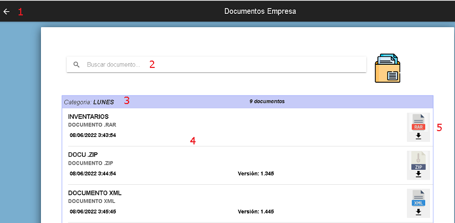Click the 'Documentos Empresa' page title

pos(260,11)
